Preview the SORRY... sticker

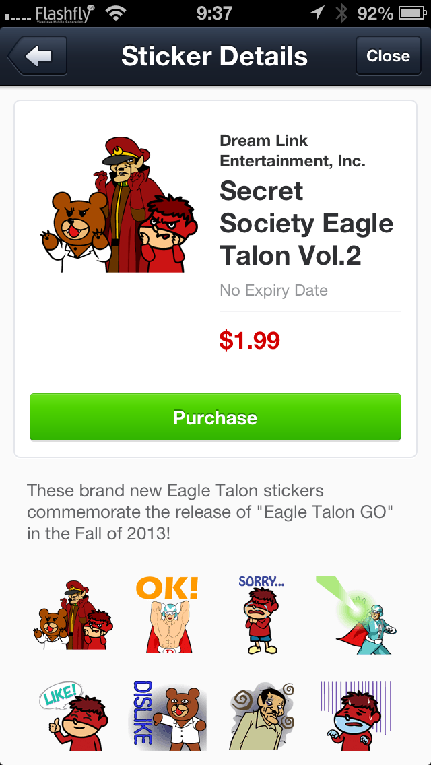[x=261, y=615]
